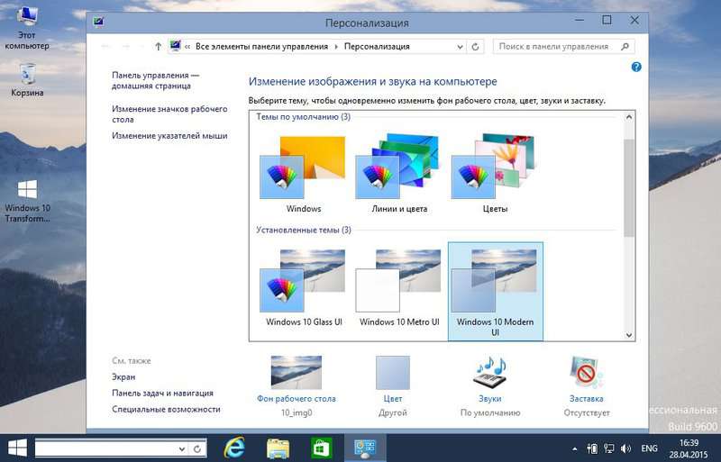721x462 pixels.
Task: Expand the taskbar address dropdown arrow
Action: pos(182,449)
